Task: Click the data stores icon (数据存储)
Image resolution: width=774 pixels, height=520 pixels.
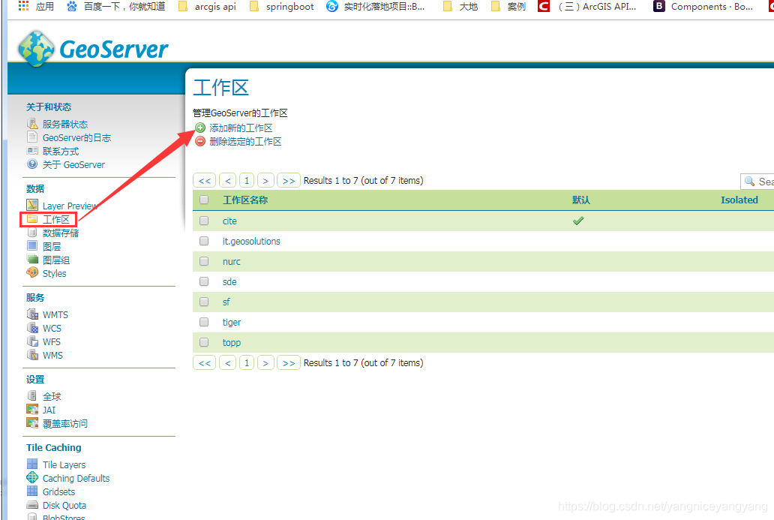Action: tap(32, 232)
